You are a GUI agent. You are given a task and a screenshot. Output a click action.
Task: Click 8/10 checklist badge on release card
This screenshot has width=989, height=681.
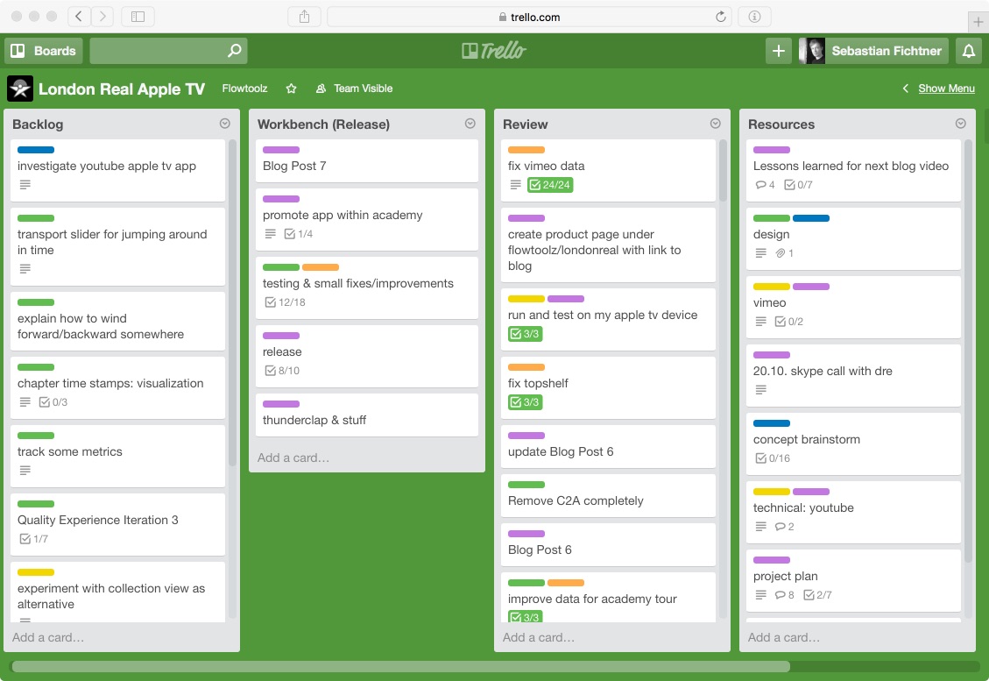click(x=282, y=371)
